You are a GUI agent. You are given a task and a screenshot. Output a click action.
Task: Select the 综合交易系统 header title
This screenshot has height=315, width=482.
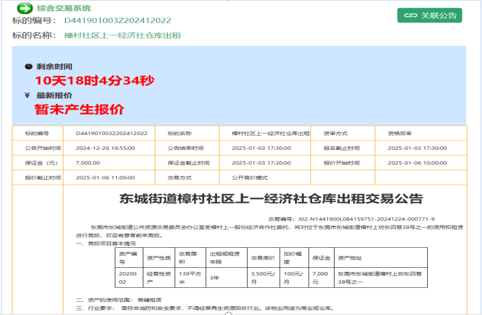(x=64, y=8)
